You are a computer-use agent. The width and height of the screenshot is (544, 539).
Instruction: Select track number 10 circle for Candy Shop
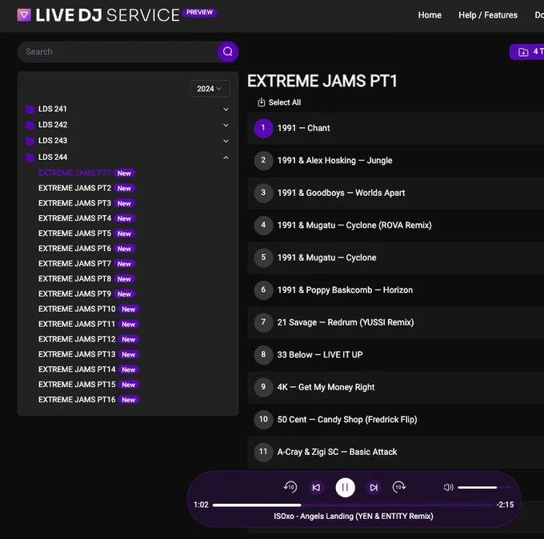(x=263, y=420)
